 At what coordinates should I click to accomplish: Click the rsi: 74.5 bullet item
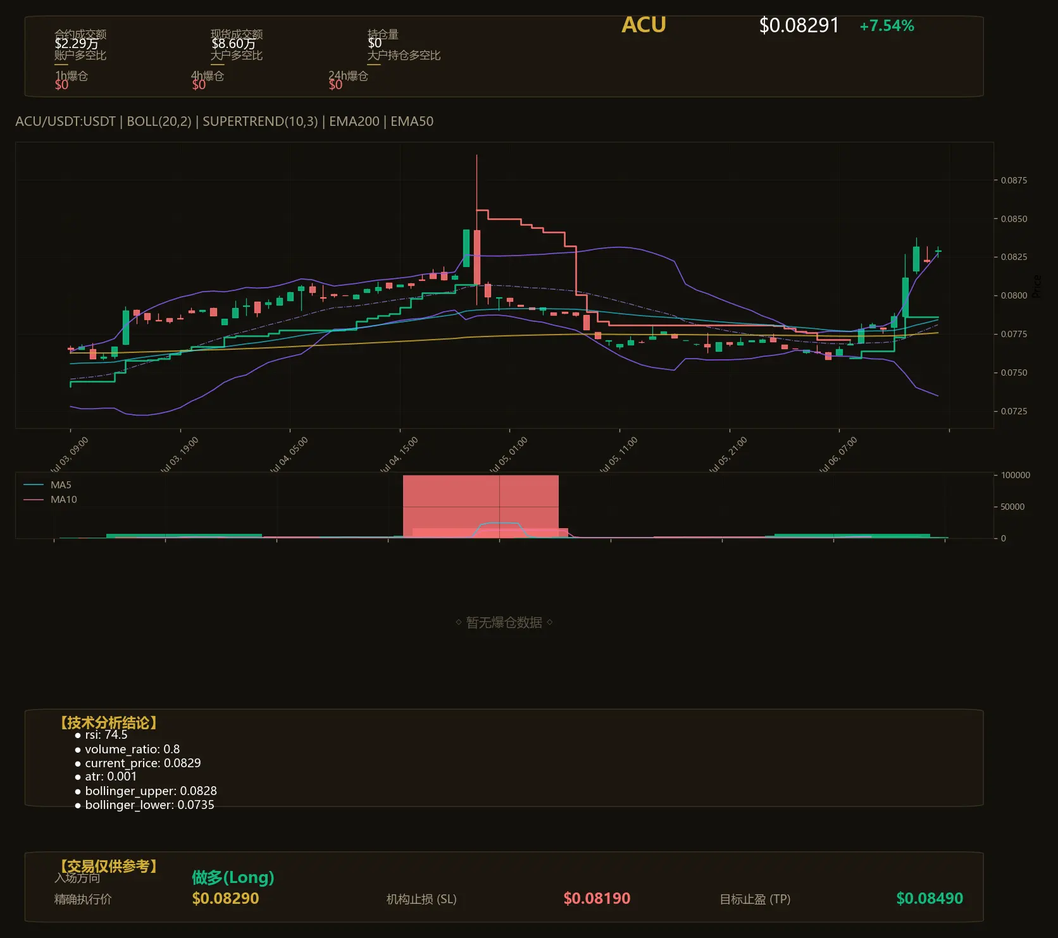(101, 735)
